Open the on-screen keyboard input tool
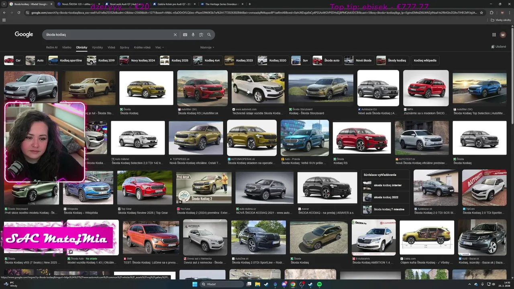Viewport: 514px width, 289px height. (x=185, y=35)
